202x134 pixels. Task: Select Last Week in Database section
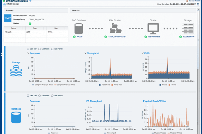(40, 96)
